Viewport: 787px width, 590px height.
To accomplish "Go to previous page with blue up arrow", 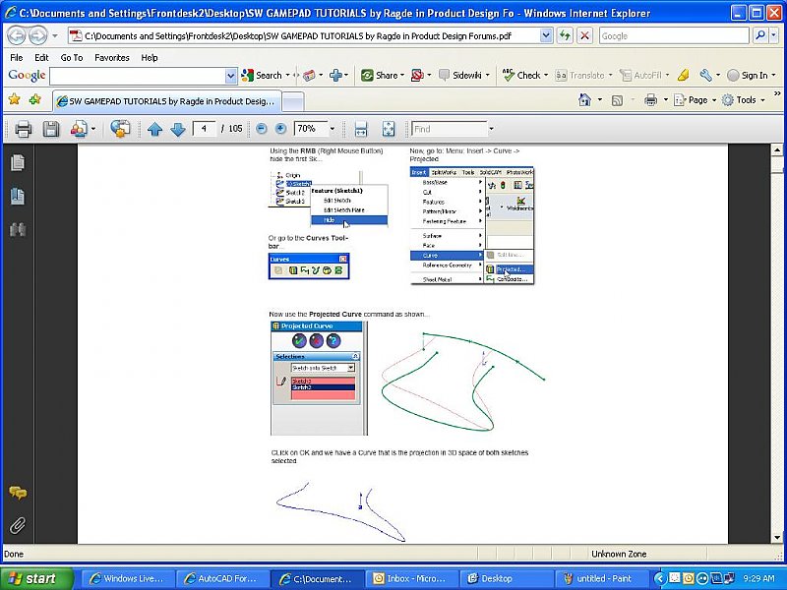I will click(155, 130).
